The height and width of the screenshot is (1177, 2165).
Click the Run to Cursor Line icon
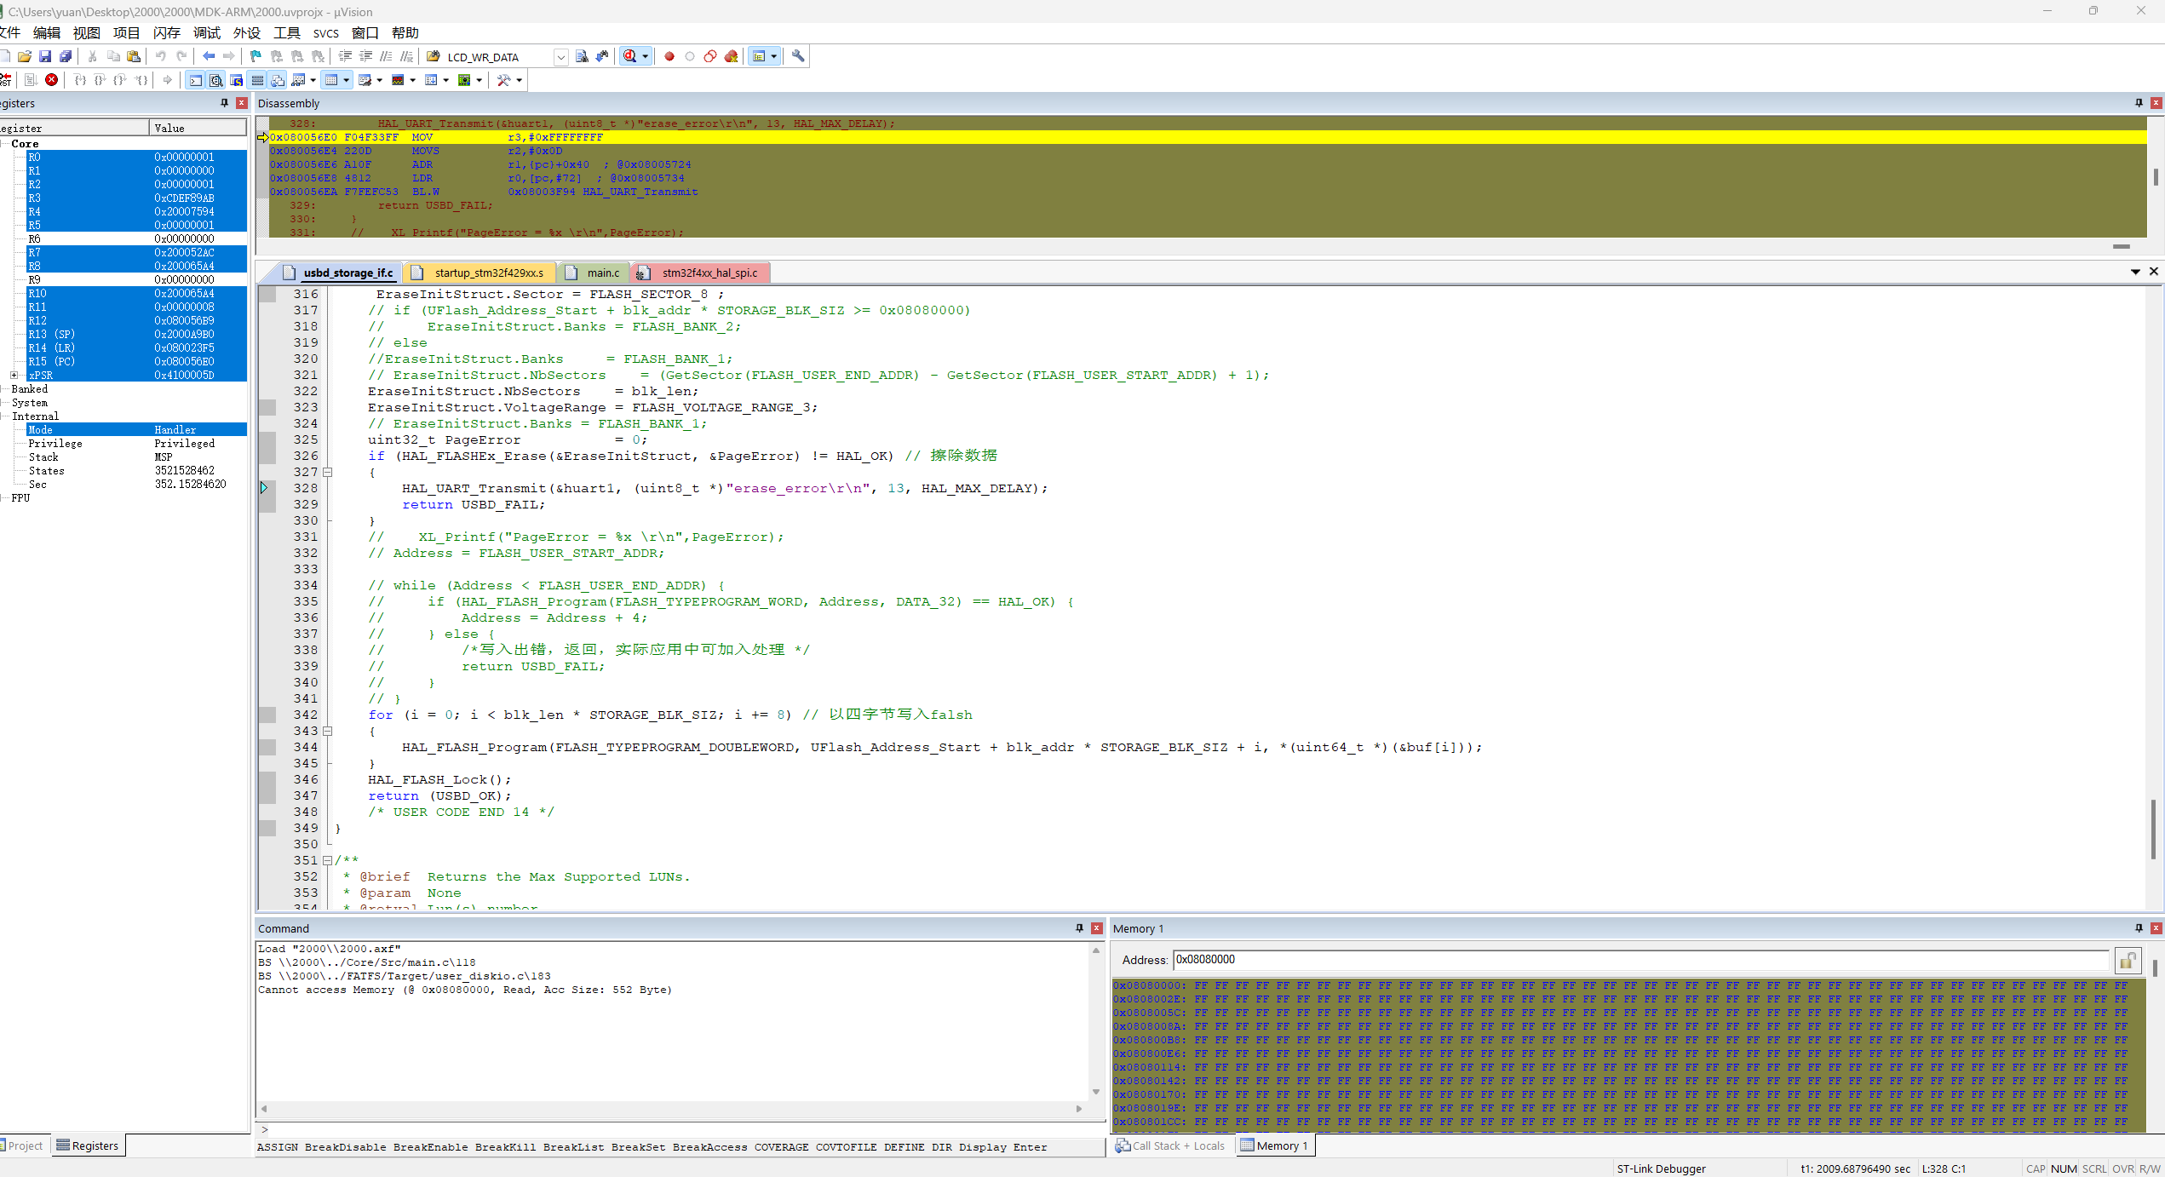point(141,80)
